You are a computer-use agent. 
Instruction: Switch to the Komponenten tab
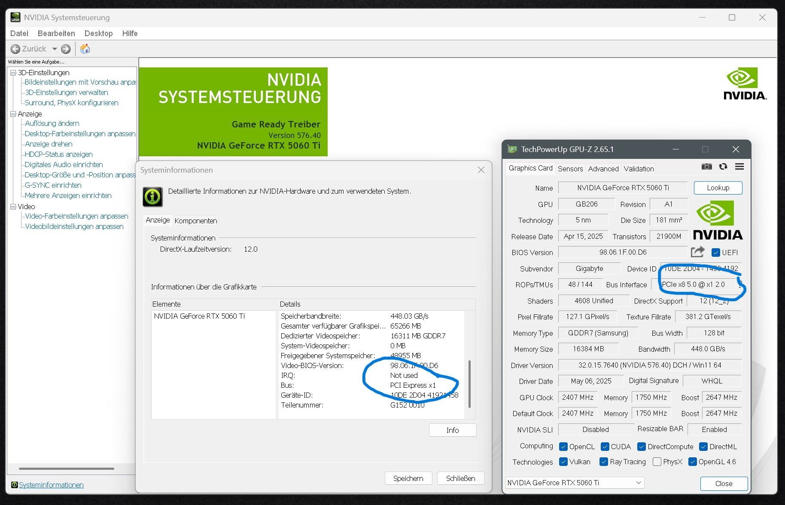click(196, 221)
